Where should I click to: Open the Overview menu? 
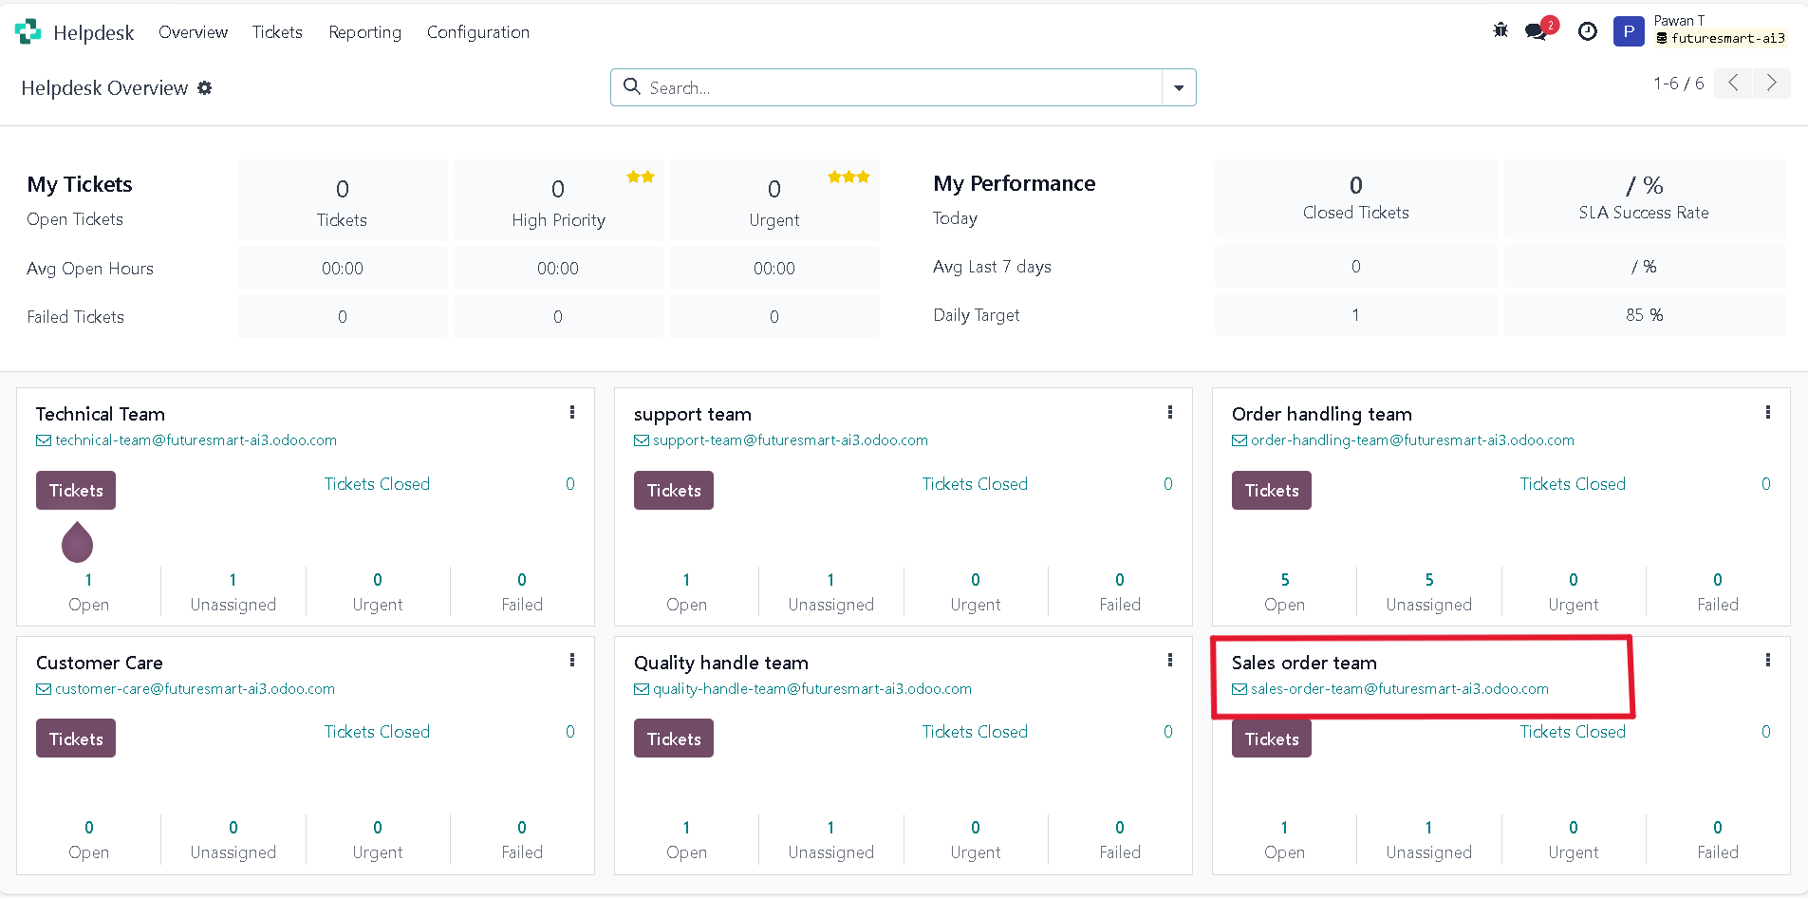pos(193,31)
